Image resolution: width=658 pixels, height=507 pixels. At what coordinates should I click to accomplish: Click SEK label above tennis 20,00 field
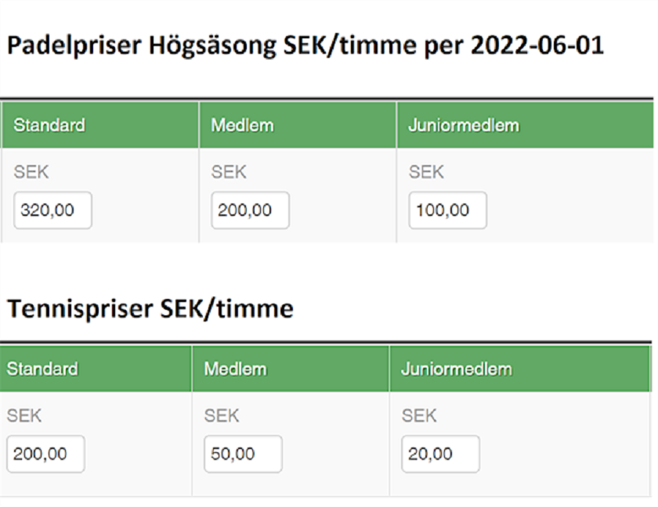pos(419,416)
